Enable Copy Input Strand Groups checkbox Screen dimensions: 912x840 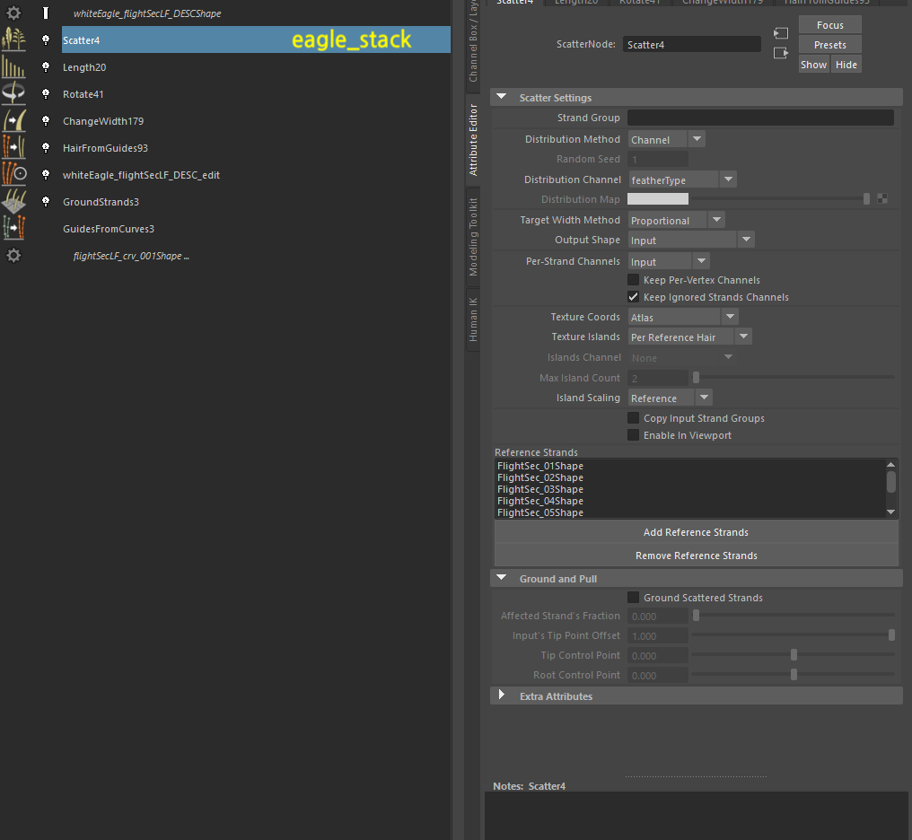[634, 418]
